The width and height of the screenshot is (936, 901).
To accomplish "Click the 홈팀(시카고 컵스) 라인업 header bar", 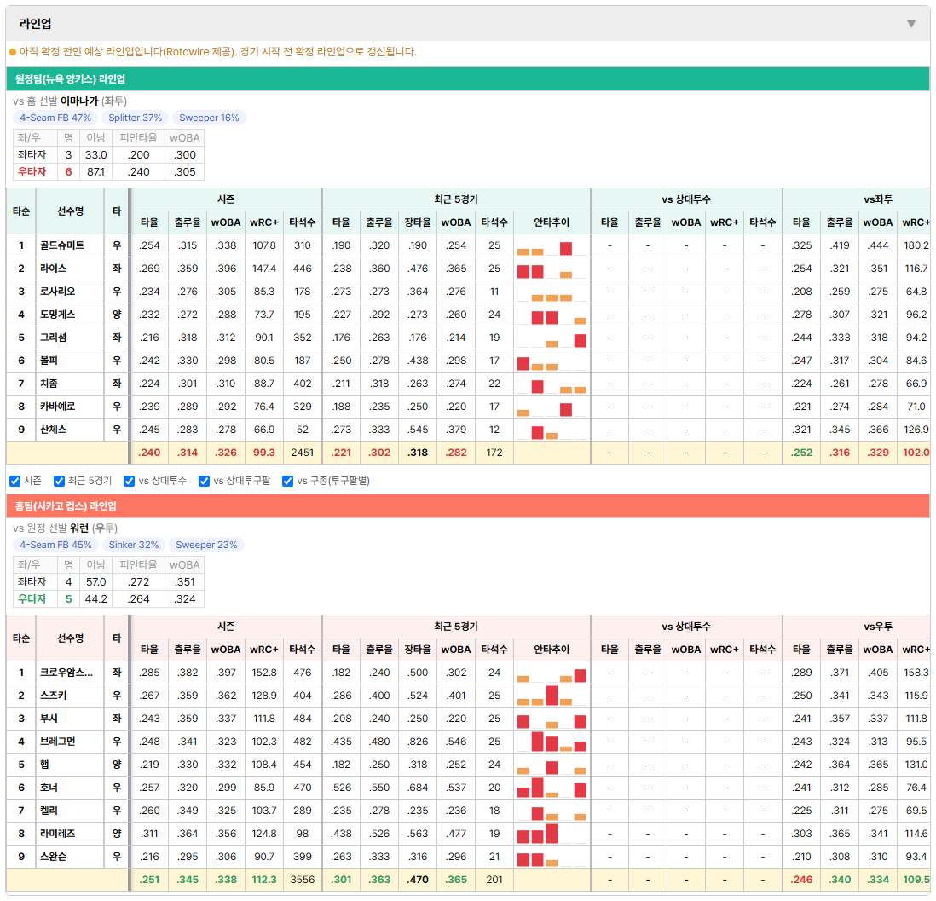I will [x=468, y=505].
